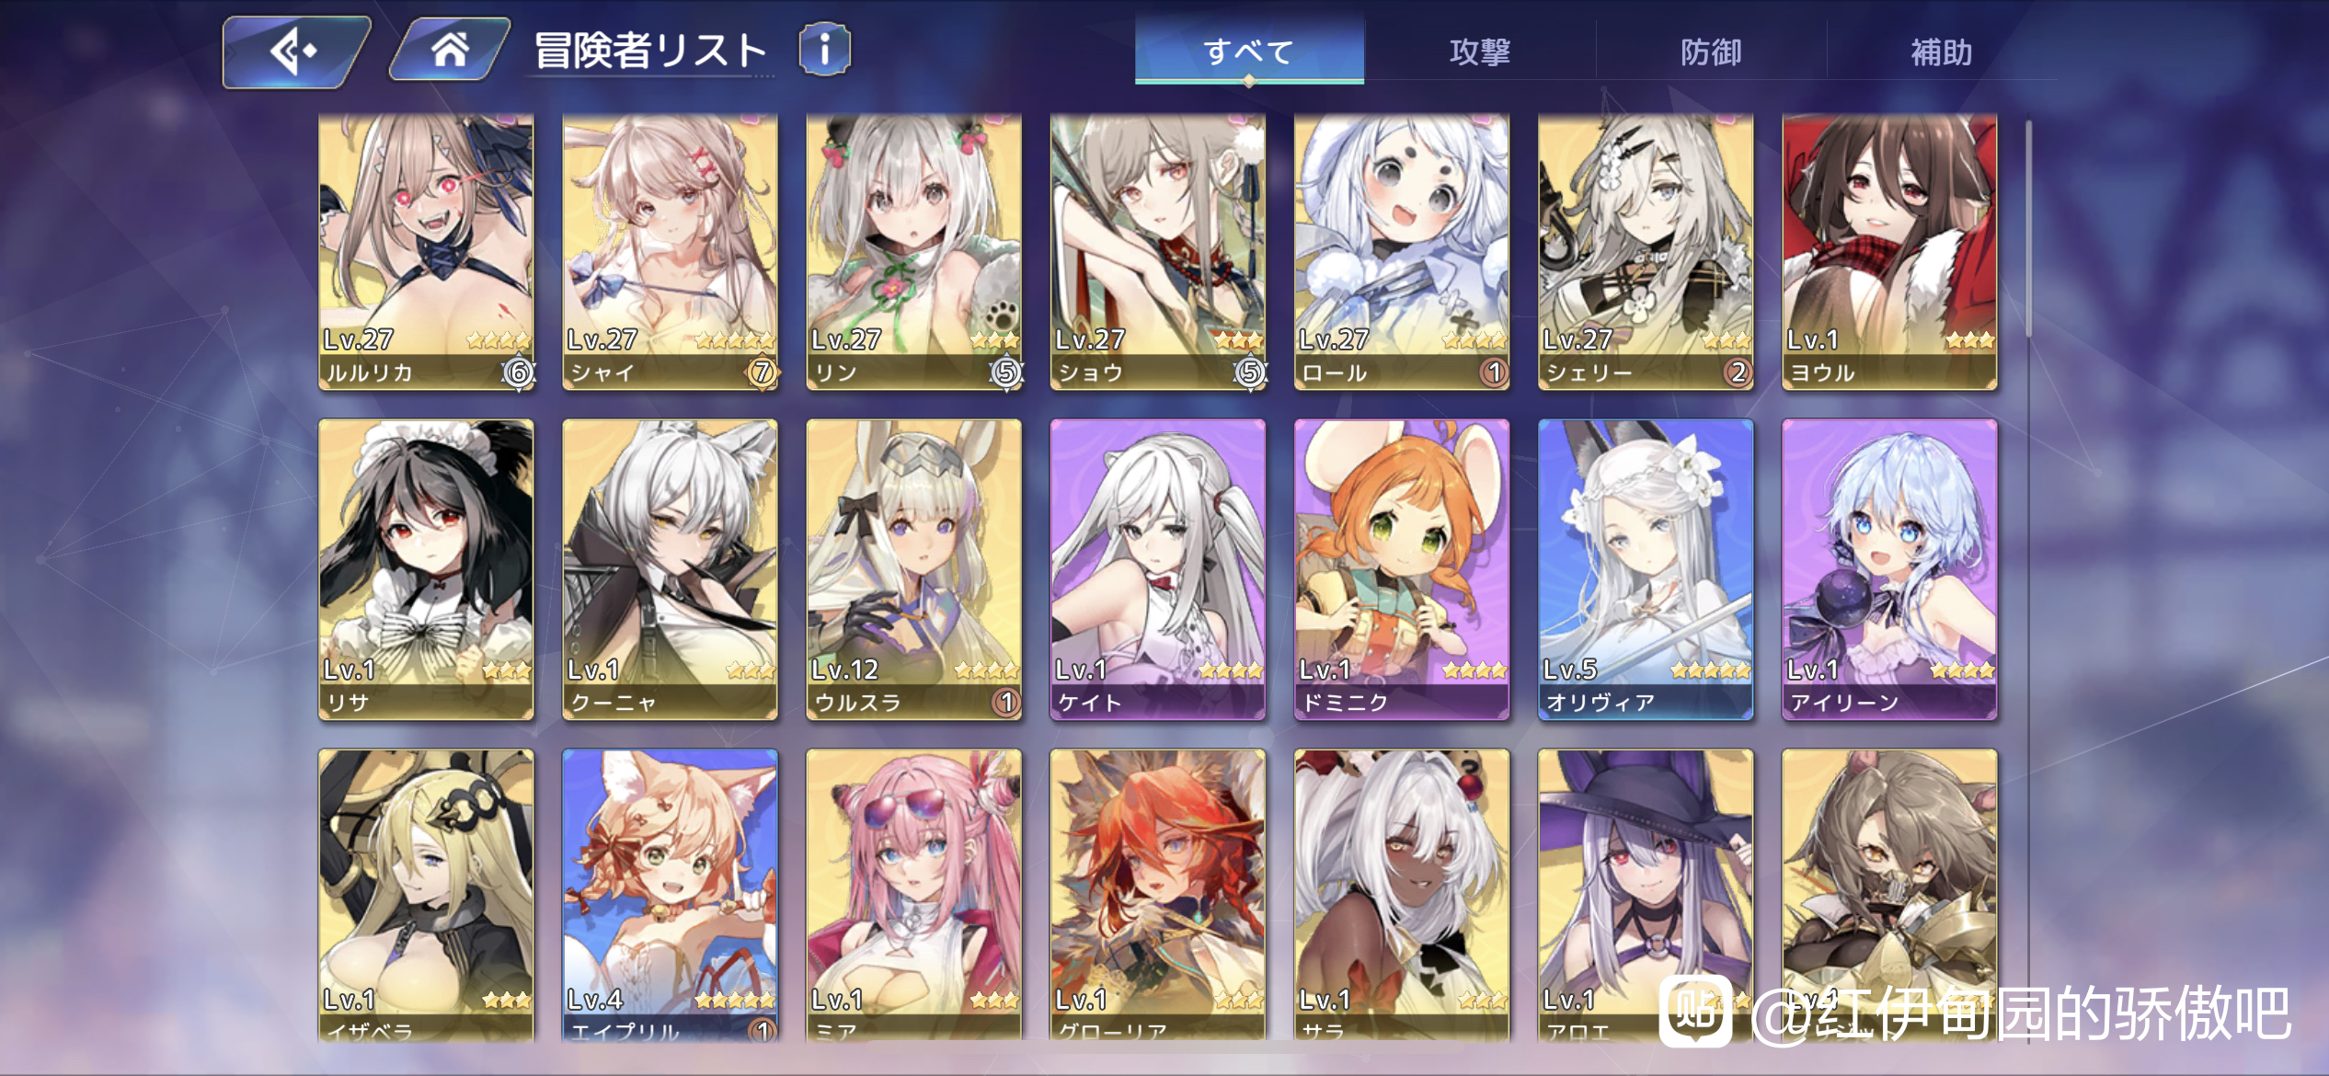The width and height of the screenshot is (2329, 1076).
Task: Select the リサ maid character card
Action: [x=426, y=569]
